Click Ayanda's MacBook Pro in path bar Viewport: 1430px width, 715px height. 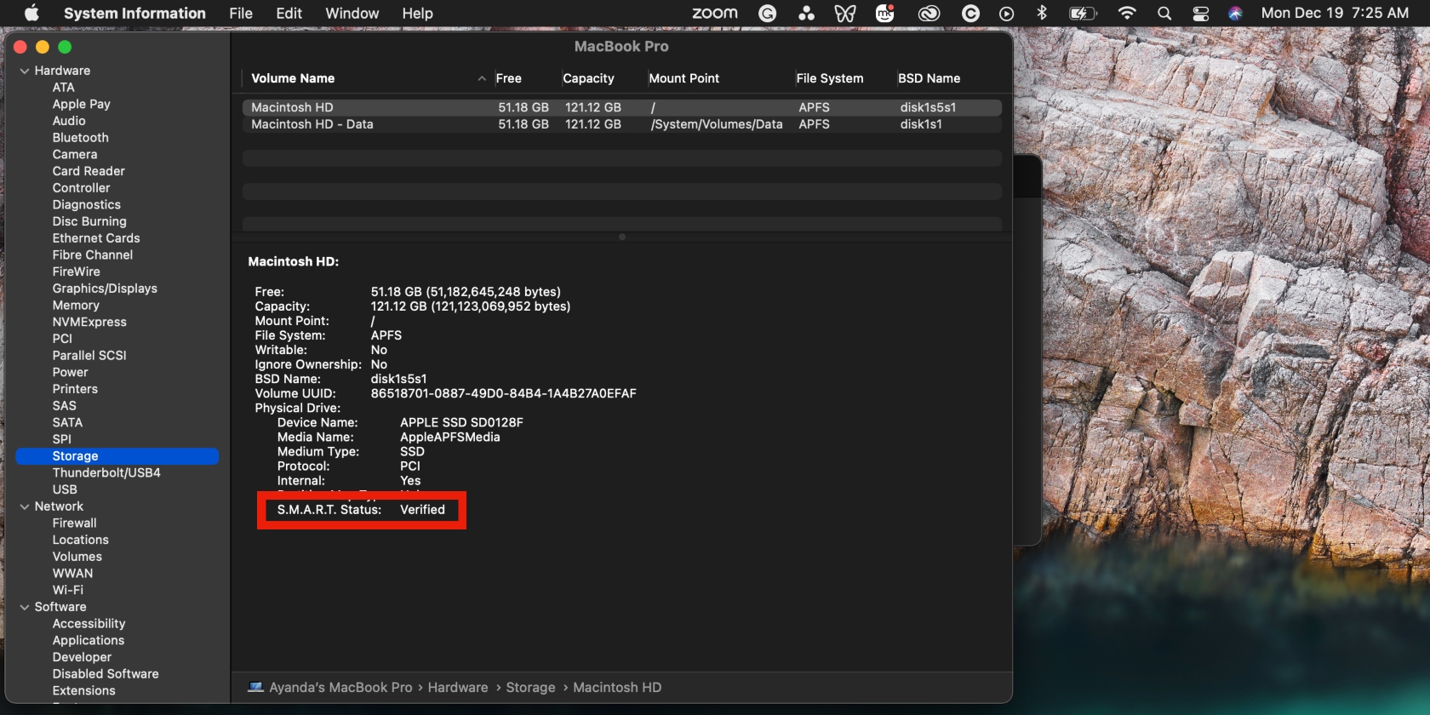pyautogui.click(x=340, y=687)
